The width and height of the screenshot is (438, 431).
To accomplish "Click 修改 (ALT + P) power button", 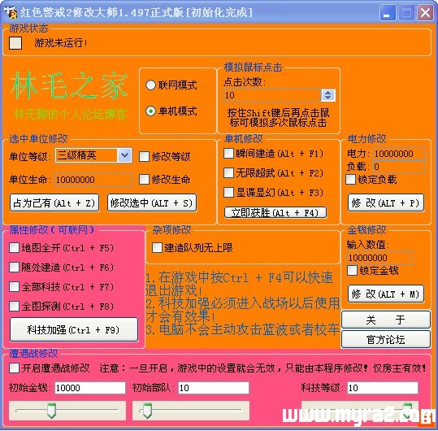I will coord(386,203).
